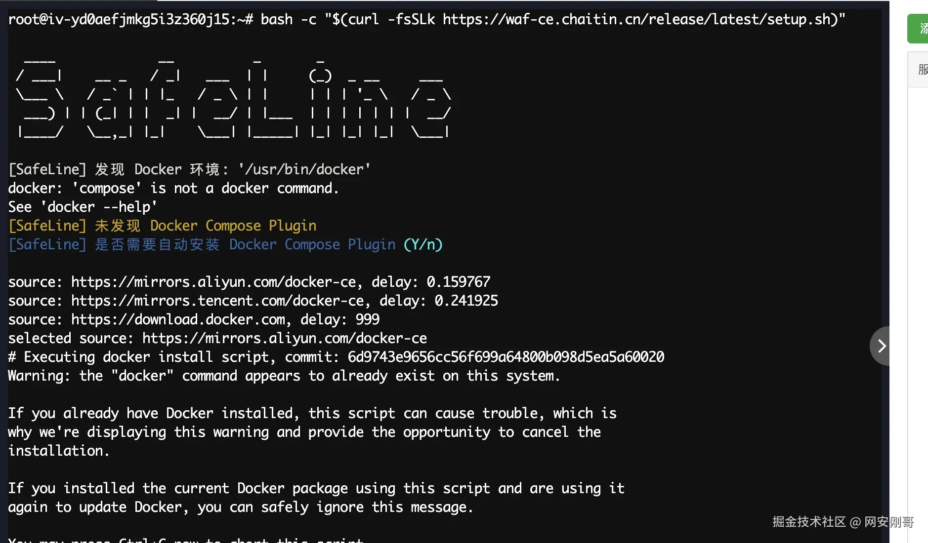Click the 'See docker --help' line
This screenshot has width=928, height=543.
coord(83,207)
